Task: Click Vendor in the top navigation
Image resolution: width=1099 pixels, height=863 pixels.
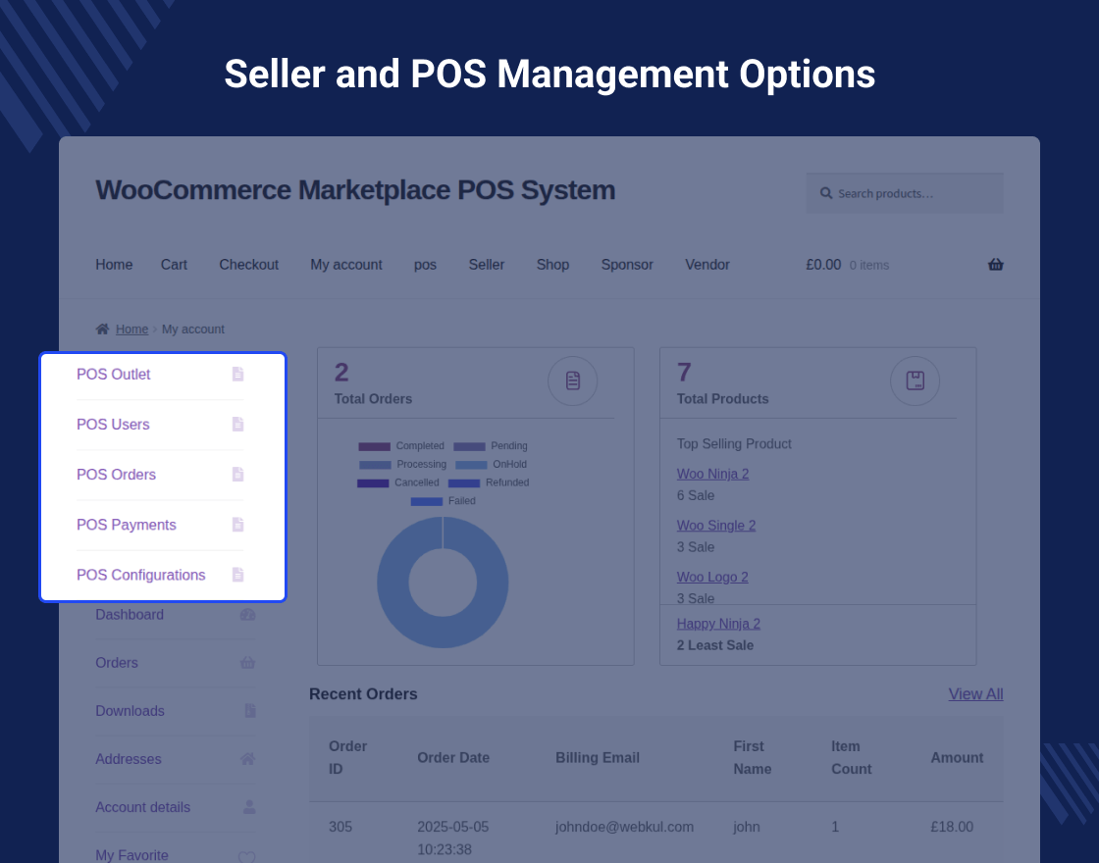Action: (707, 265)
